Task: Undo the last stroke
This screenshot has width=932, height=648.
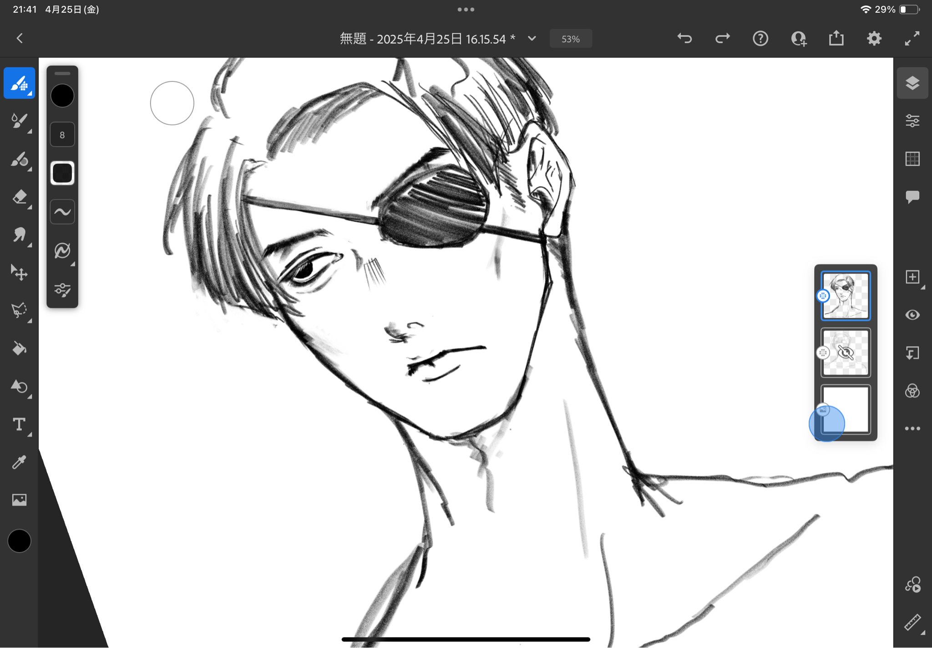Action: pyautogui.click(x=684, y=39)
